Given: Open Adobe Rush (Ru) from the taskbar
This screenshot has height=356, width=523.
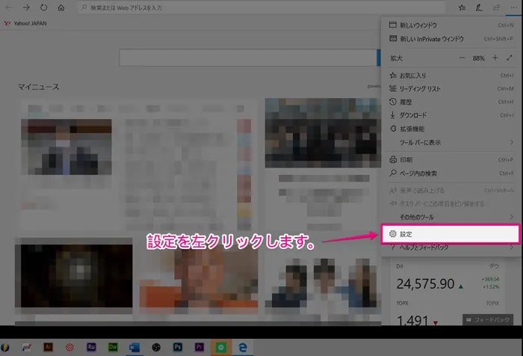Looking at the screenshot, I should click(91, 347).
